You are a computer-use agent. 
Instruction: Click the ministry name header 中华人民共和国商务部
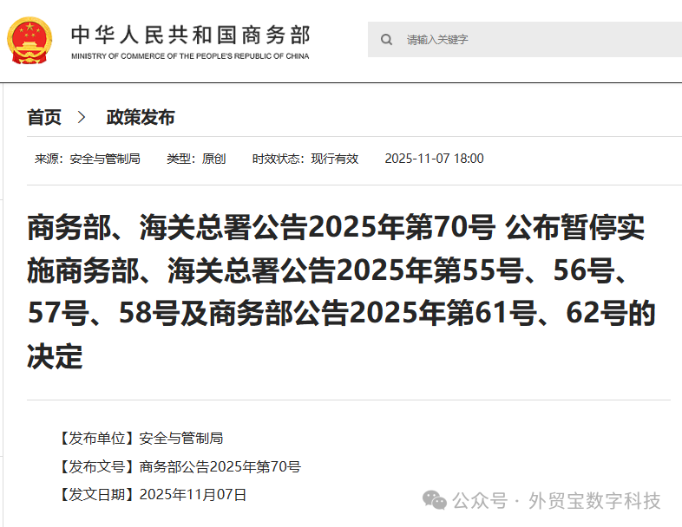tap(191, 36)
